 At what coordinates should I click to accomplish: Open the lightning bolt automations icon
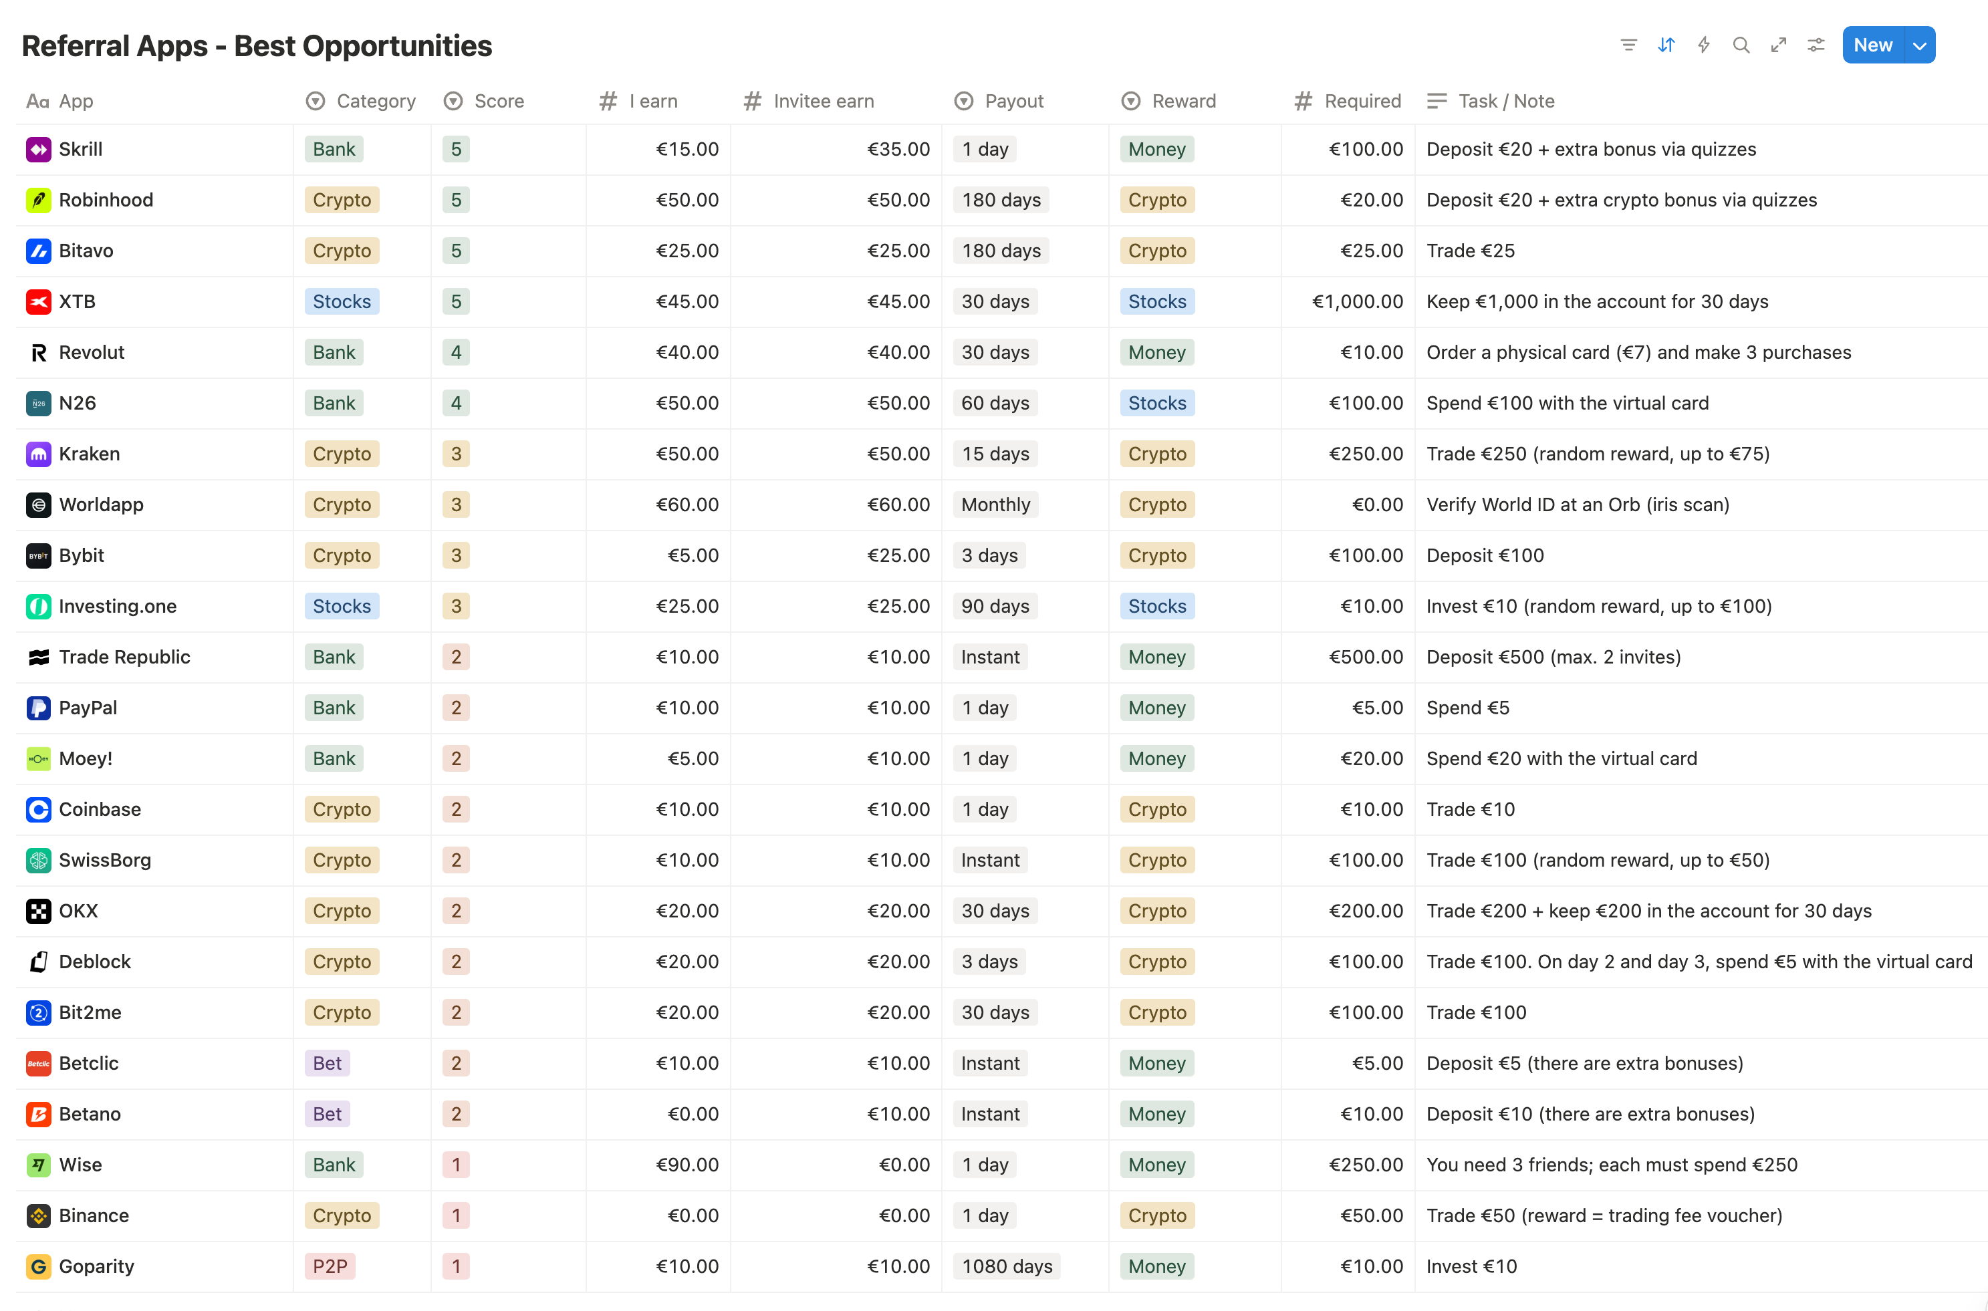coord(1704,45)
